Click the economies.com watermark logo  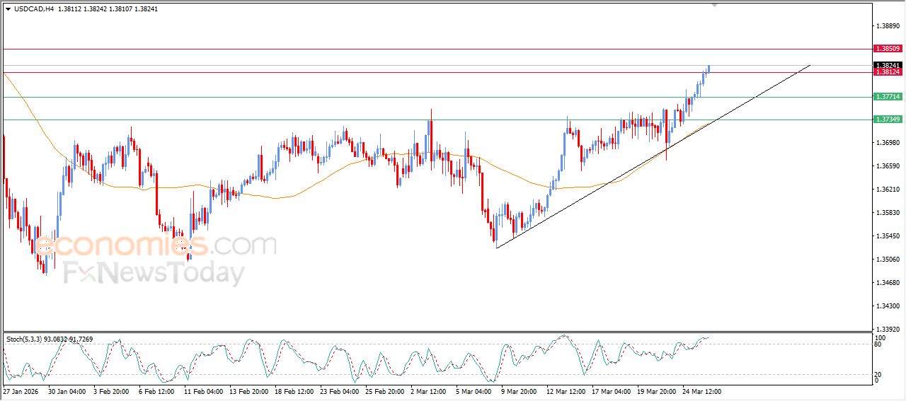(156, 245)
